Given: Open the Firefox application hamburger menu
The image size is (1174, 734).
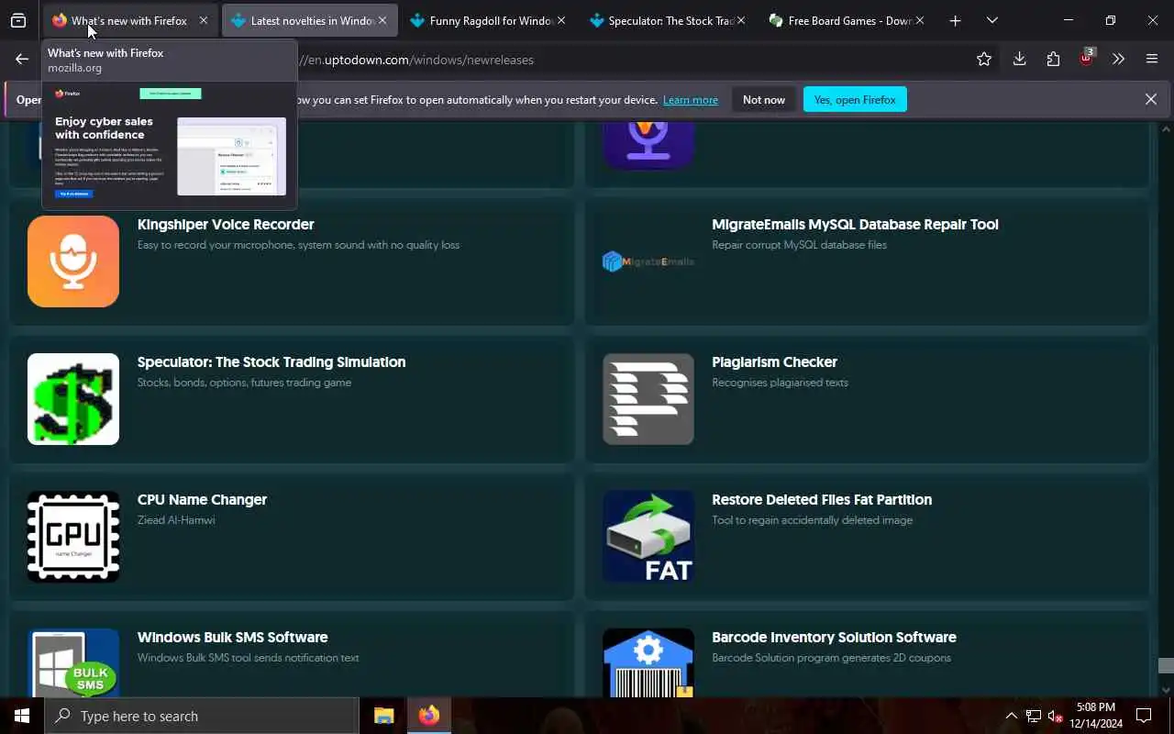Looking at the screenshot, I should (x=1152, y=60).
